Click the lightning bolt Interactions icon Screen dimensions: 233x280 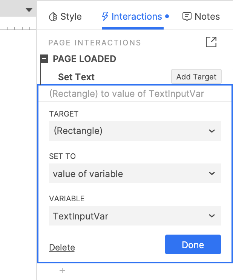click(x=106, y=17)
